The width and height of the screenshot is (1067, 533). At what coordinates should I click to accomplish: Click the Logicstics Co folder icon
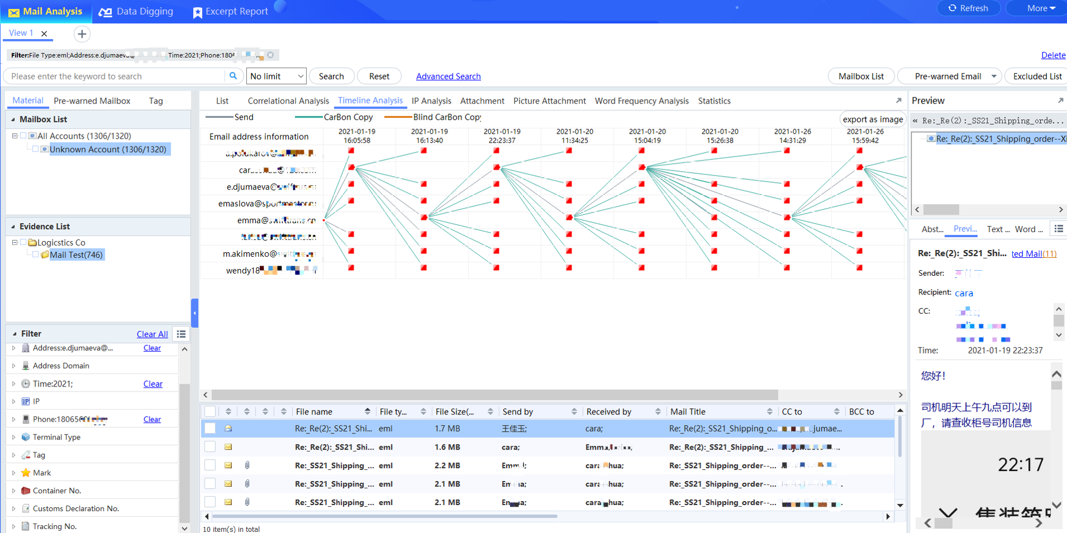[x=32, y=243]
